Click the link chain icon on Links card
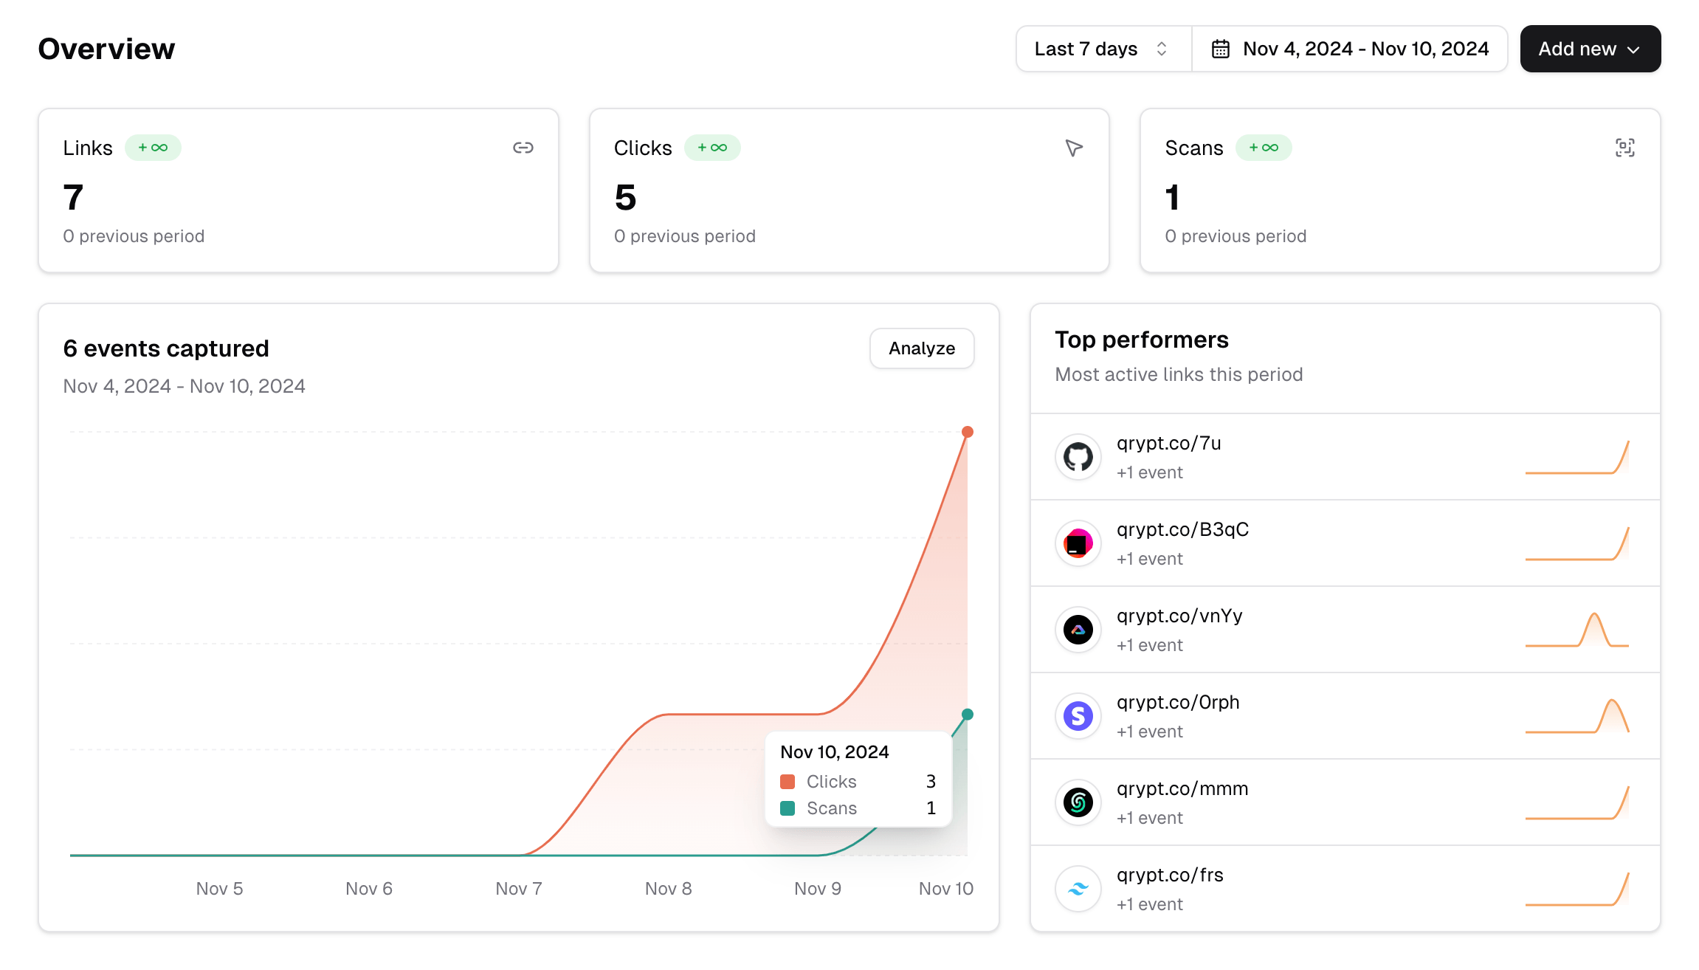Viewport: 1699px width, 970px height. pyautogui.click(x=523, y=148)
